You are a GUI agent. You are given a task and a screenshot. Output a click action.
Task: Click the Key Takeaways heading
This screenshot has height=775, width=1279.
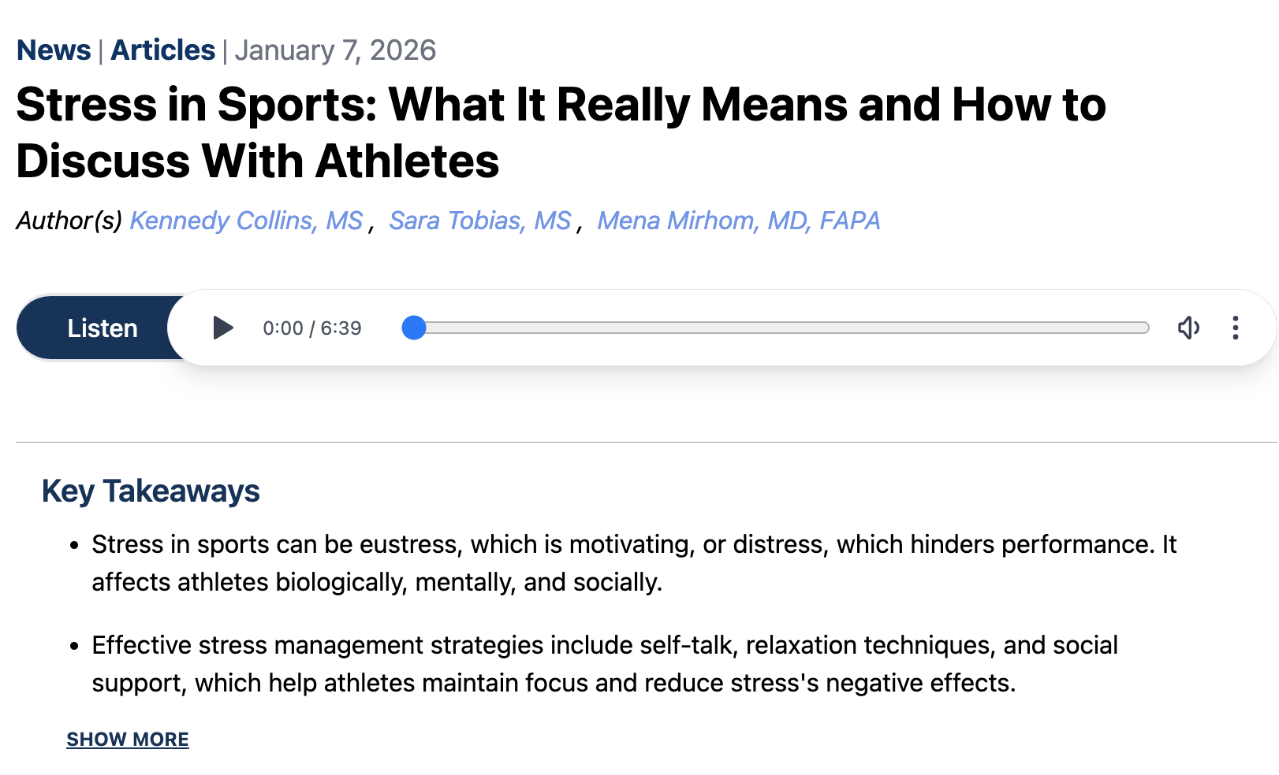click(x=151, y=491)
